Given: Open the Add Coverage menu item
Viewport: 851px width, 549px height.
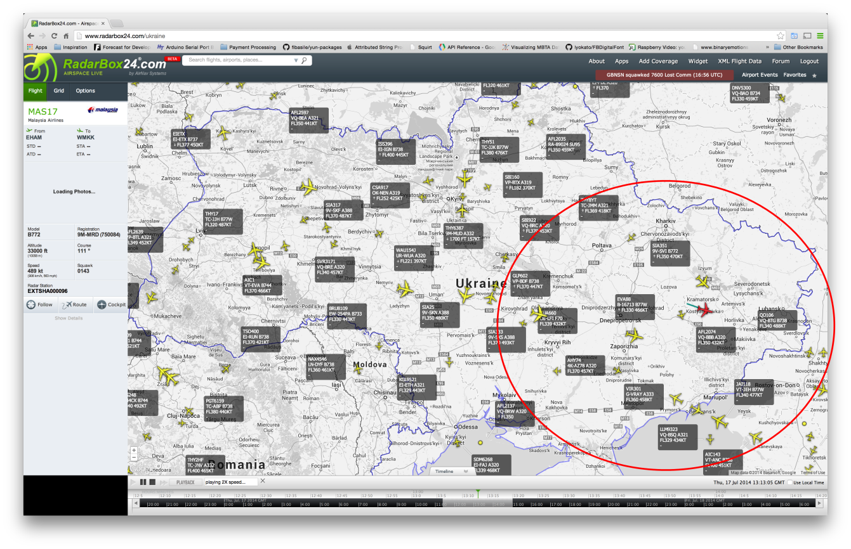Looking at the screenshot, I should point(659,61).
